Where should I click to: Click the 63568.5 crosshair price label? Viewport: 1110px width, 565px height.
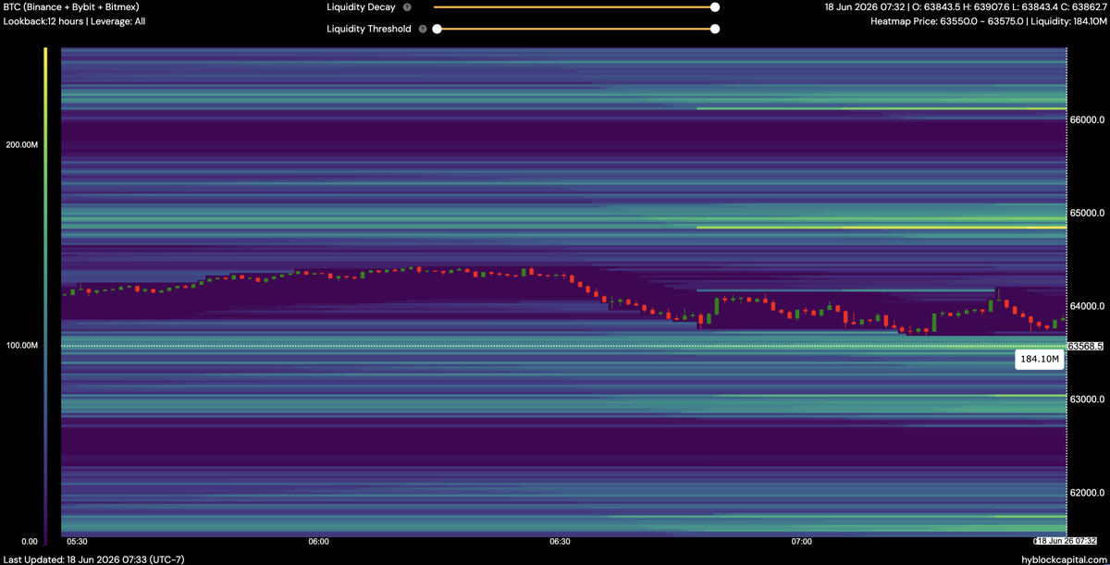tap(1086, 346)
